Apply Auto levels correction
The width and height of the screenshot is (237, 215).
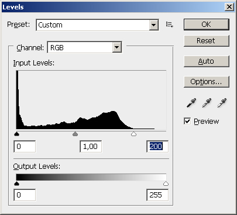pyautogui.click(x=207, y=61)
